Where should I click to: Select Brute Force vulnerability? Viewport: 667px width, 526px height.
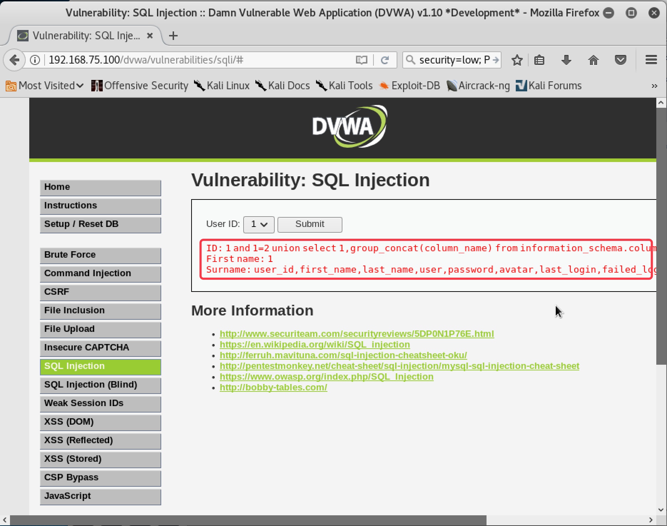(100, 256)
